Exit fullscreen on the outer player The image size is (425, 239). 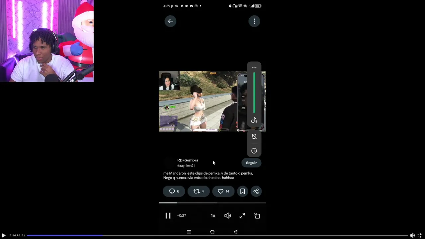[420, 235]
